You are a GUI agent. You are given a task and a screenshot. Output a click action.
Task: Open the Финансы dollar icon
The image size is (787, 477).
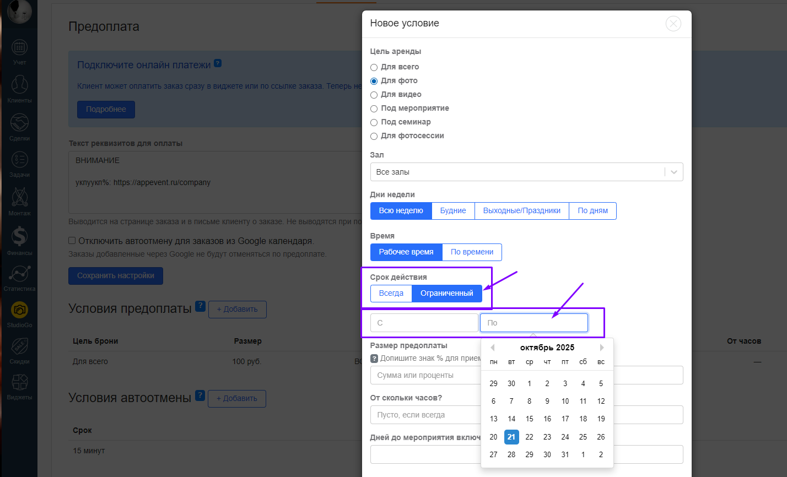click(19, 238)
